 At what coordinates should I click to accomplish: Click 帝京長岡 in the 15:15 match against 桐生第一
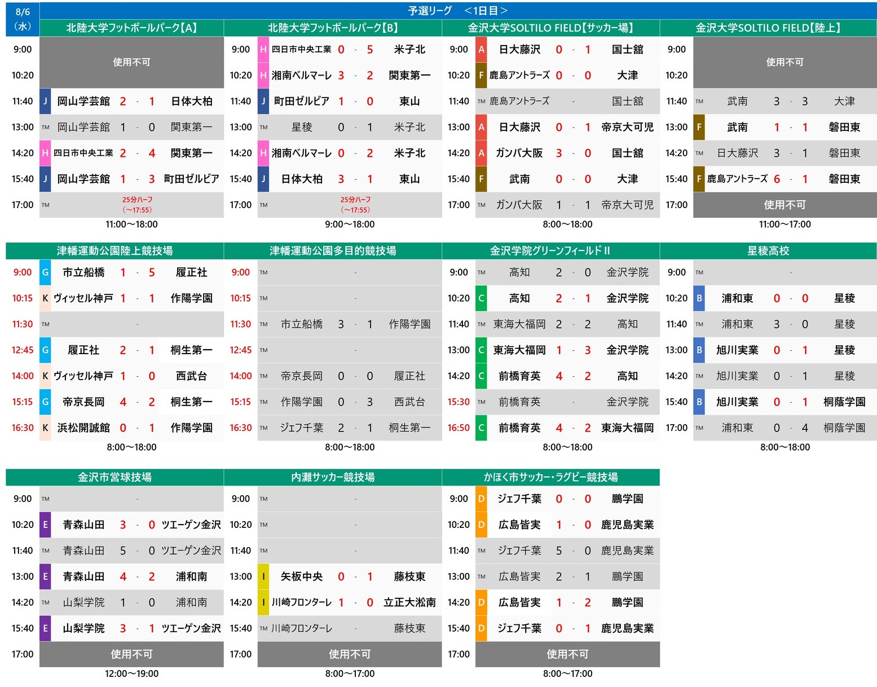(83, 402)
